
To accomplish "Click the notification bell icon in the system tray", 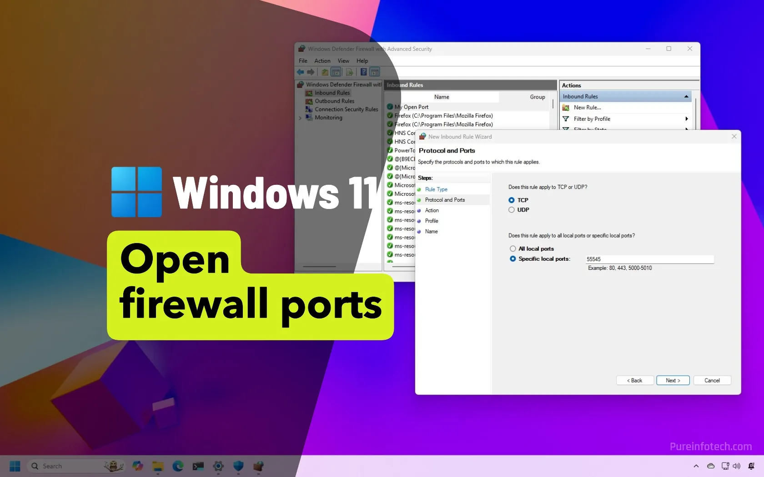I will (x=751, y=466).
